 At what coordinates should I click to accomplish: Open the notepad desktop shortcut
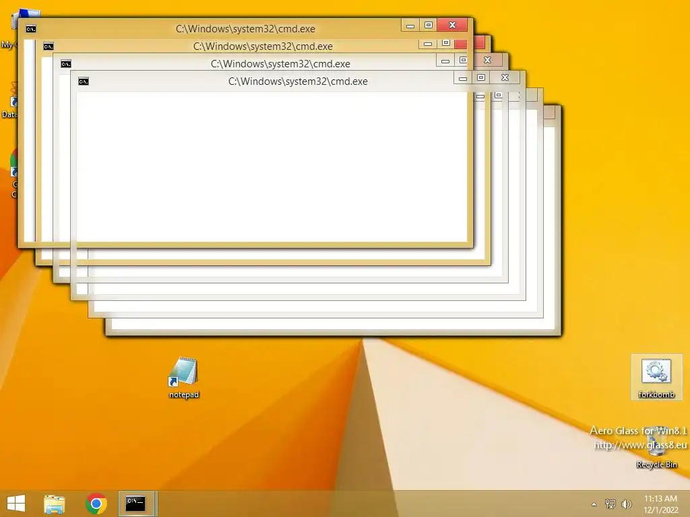183,377
